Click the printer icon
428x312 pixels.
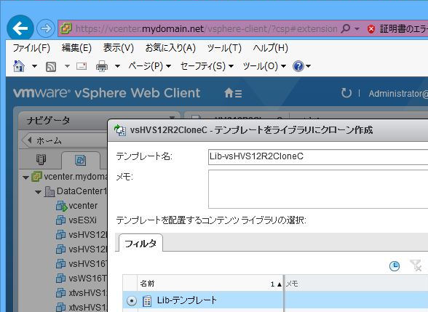(102, 66)
